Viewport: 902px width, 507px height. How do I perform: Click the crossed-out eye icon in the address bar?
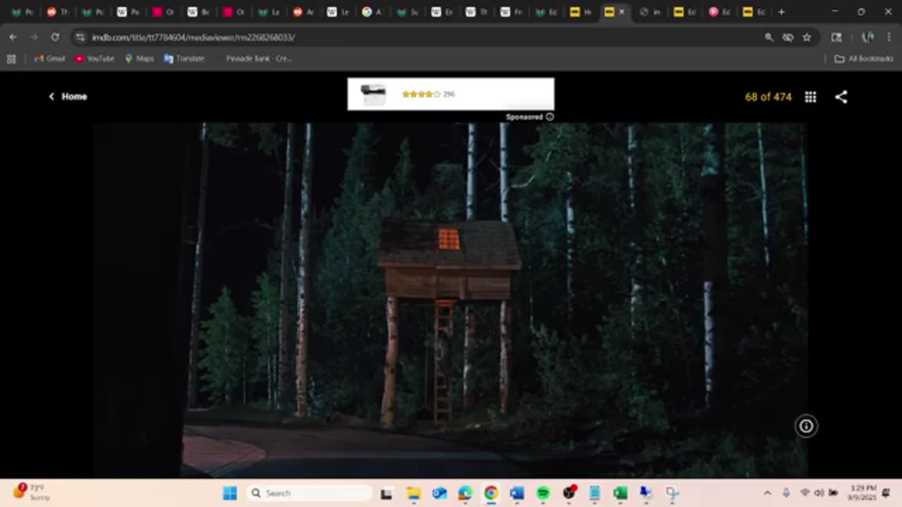point(788,37)
